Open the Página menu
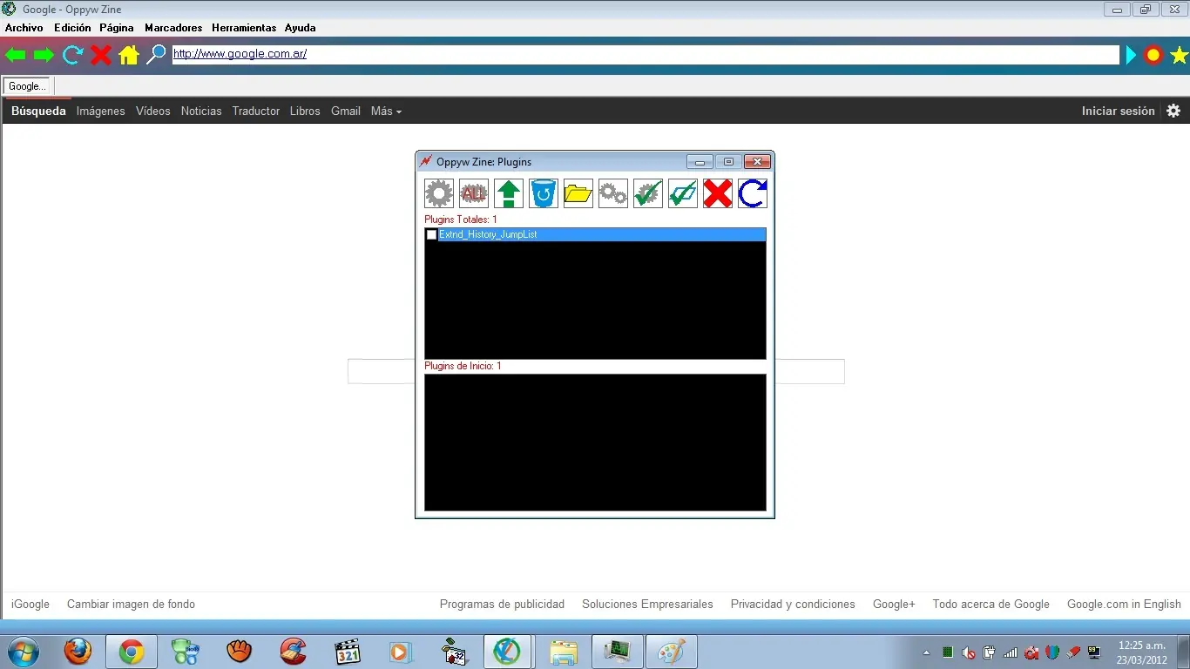 tap(117, 28)
